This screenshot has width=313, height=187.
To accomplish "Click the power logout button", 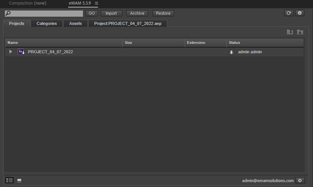I will point(300,180).
